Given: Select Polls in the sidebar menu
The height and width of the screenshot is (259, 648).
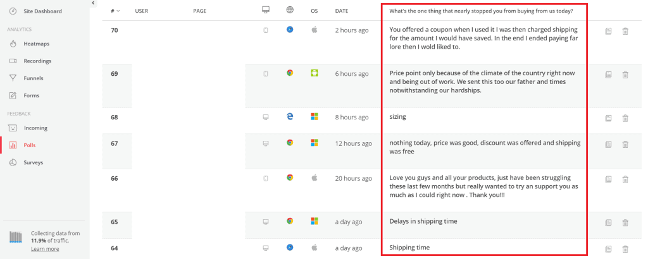Looking at the screenshot, I should [30, 145].
